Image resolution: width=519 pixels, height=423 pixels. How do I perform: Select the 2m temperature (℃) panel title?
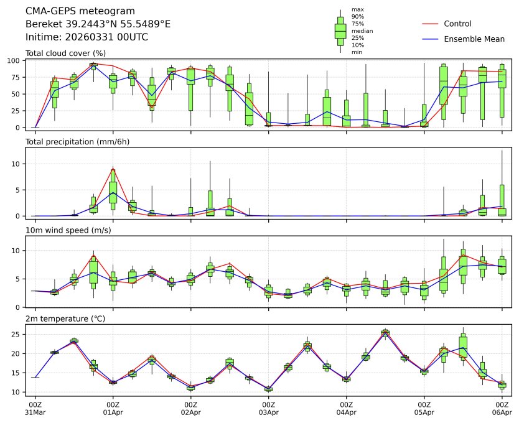[x=70, y=318]
